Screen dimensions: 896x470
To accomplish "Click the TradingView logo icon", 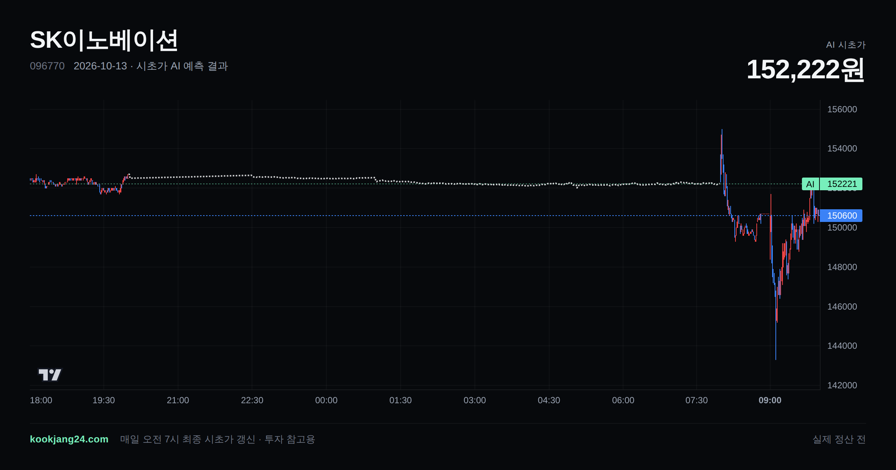I will pyautogui.click(x=50, y=375).
